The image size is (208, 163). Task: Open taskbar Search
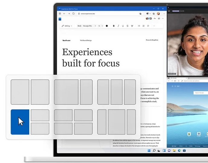(x=154, y=151)
